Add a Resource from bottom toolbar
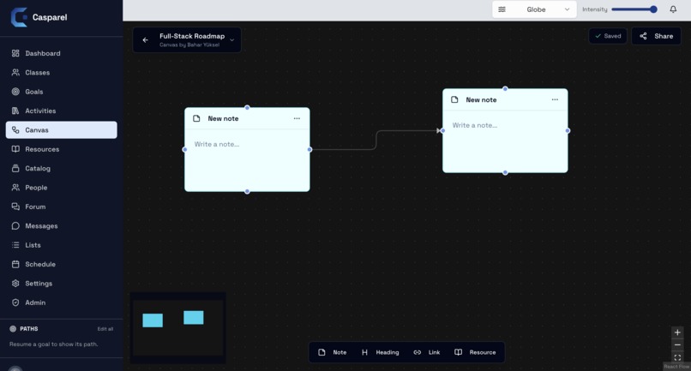 [475, 352]
